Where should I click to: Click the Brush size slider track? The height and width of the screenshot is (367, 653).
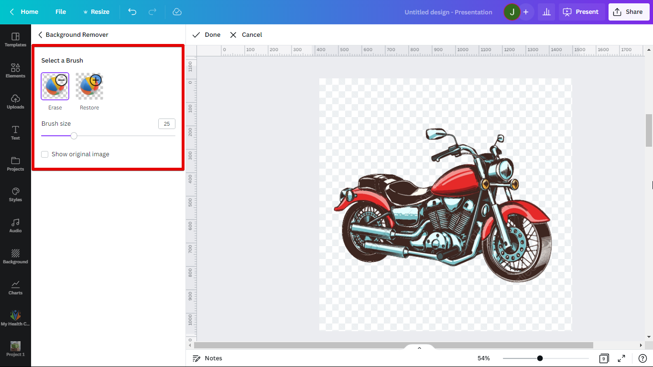pyautogui.click(x=124, y=136)
